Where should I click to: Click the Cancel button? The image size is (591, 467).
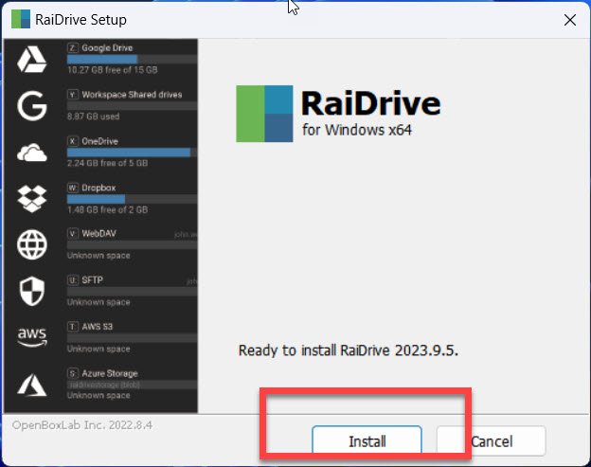pos(492,440)
